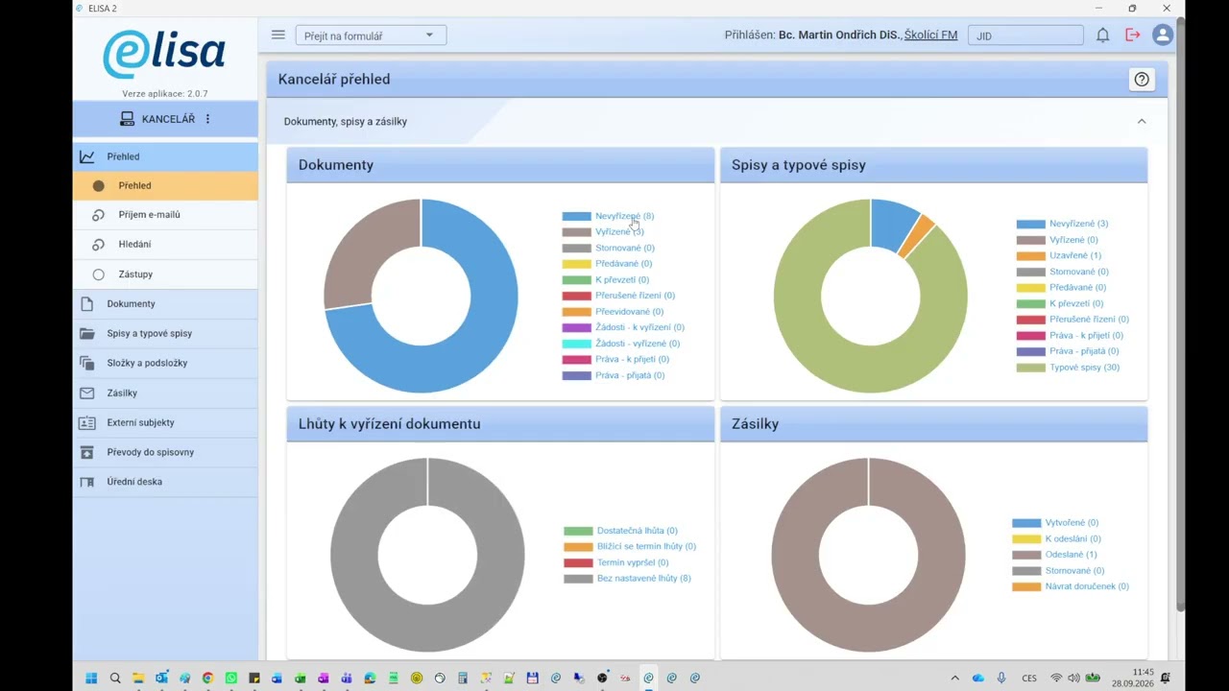Open the Přejít na formulář dropdown

[x=371, y=36]
